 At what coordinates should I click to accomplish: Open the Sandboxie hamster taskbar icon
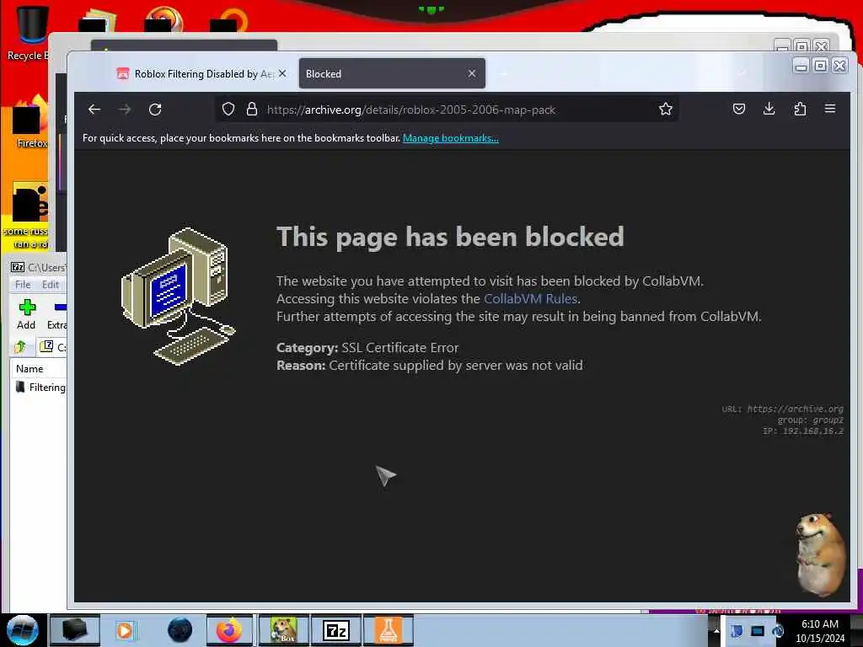tap(284, 630)
